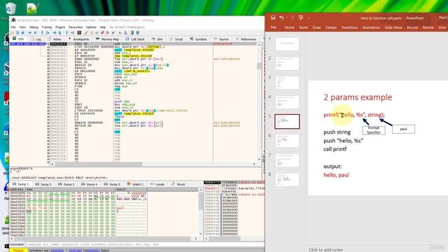
Task: Click the Restart debuggee icon in x64dbg
Action: pos(17,33)
